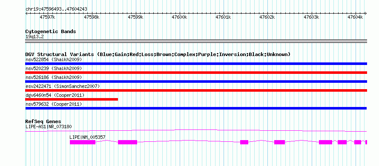The image size is (379, 166).
Task: Open the DGV Structural Variants track title
Action: click(x=158, y=54)
